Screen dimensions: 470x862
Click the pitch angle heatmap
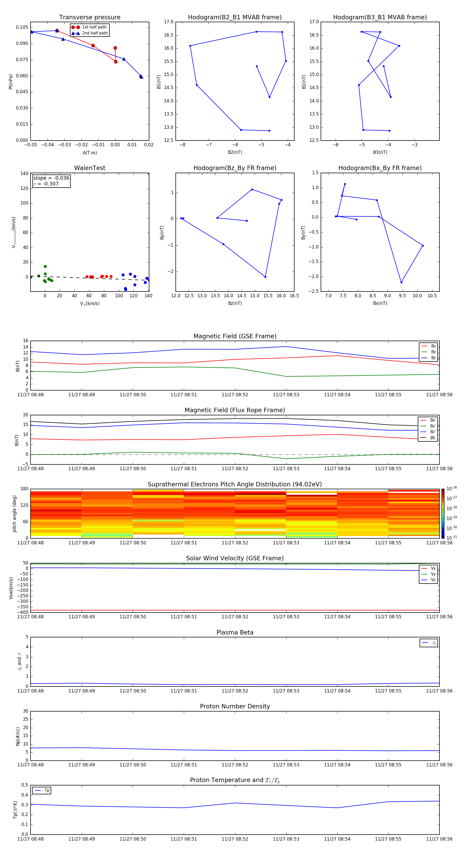235,513
